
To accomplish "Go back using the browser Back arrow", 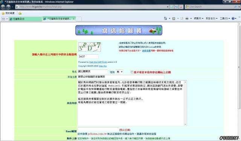I will click(x=3, y=7).
